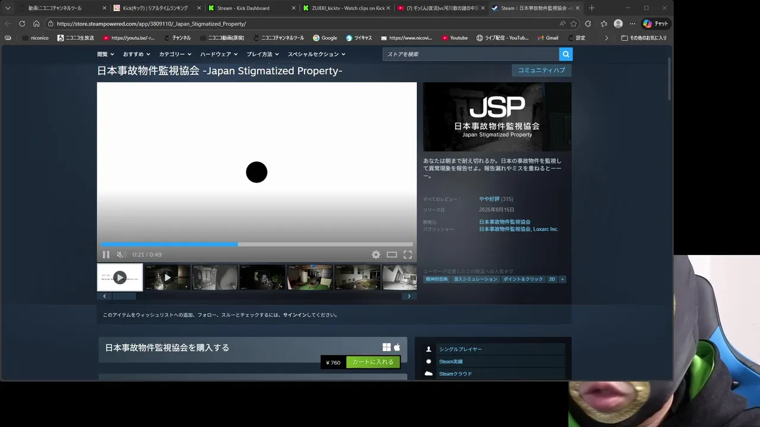Open the browser settings ellipsis menu
The width and height of the screenshot is (760, 427).
[x=632, y=24]
